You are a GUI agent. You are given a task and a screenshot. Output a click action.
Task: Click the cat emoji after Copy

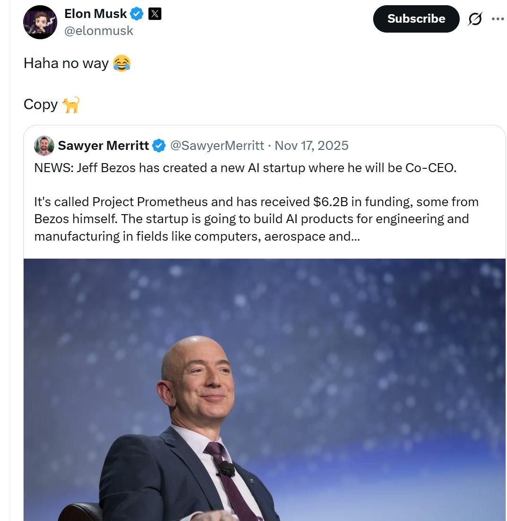pos(71,104)
